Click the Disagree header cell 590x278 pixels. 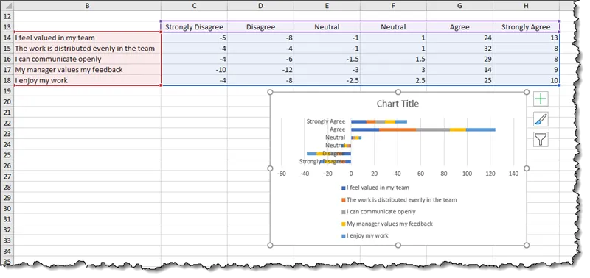coord(260,27)
